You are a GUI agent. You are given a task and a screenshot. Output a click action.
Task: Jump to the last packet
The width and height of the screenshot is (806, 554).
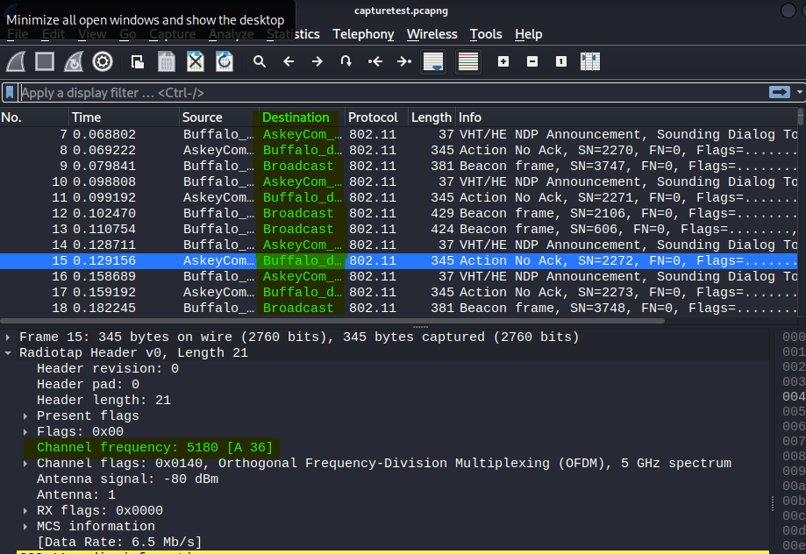click(404, 61)
